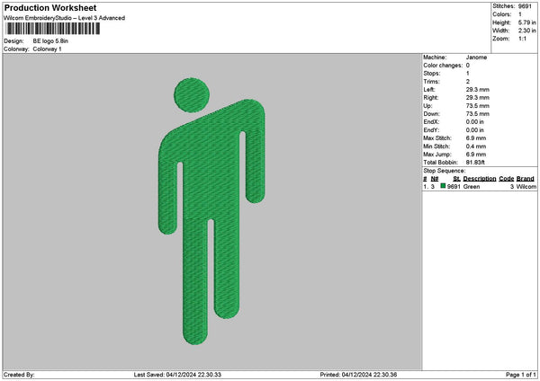Click the 'EndX:' label
Image resolution: width=540 pixels, height=381 pixels.
[x=432, y=121]
